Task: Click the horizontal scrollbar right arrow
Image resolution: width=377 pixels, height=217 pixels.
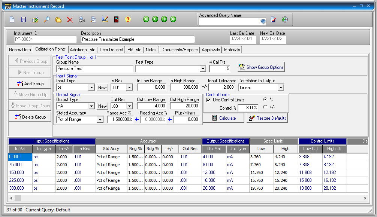Action: 365,198
